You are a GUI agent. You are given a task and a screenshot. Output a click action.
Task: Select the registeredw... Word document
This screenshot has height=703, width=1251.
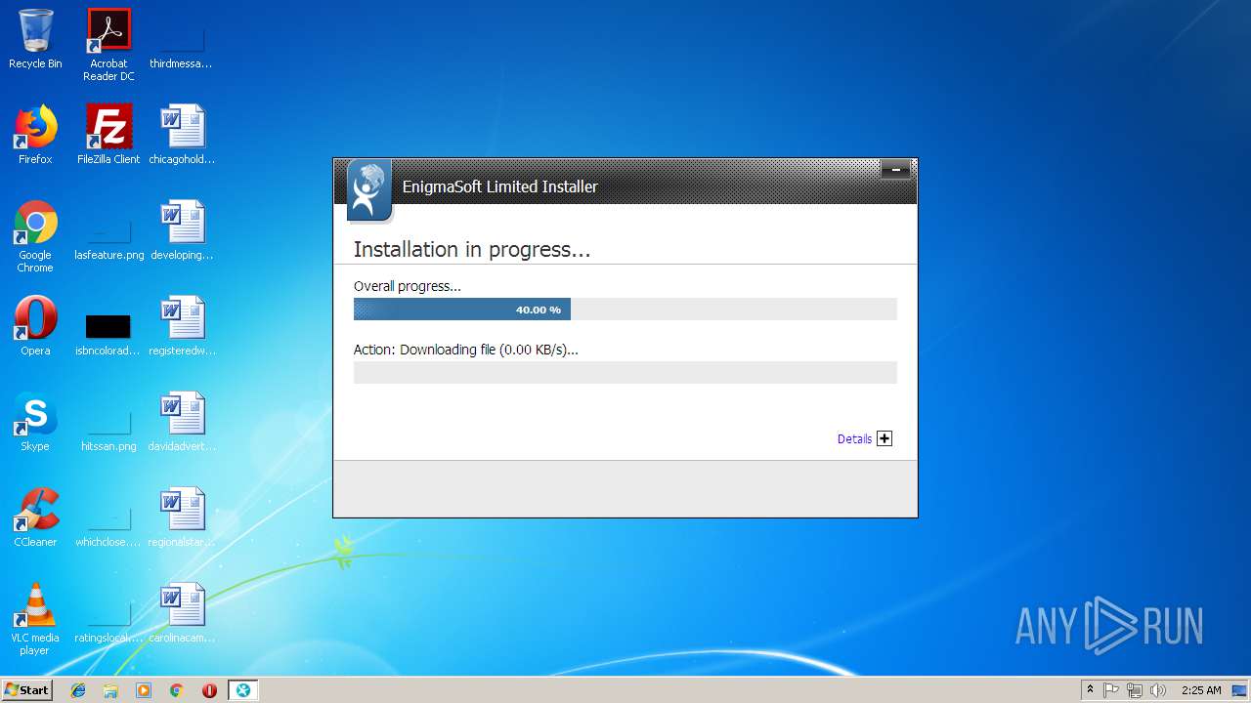click(182, 326)
